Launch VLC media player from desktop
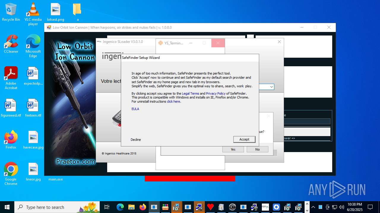This screenshot has width=380, height=213. pos(33,14)
